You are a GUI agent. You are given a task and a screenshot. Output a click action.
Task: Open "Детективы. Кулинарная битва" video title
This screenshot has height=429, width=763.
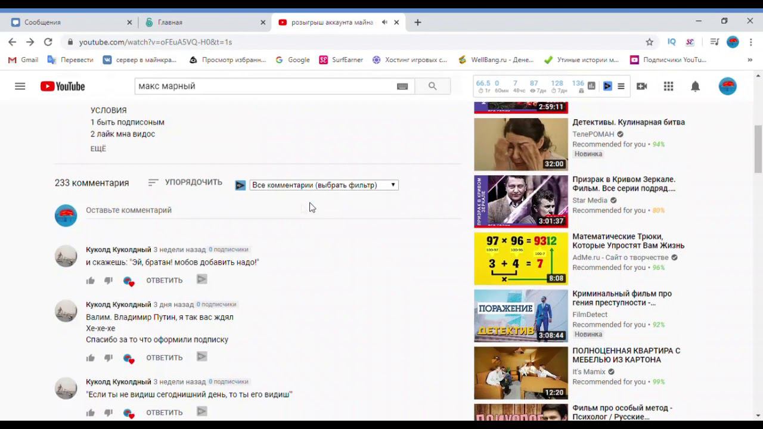click(x=628, y=122)
